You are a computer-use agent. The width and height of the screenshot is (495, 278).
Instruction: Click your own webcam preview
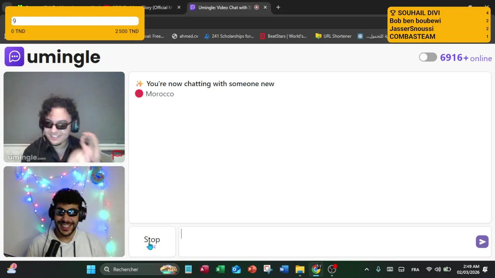click(64, 212)
